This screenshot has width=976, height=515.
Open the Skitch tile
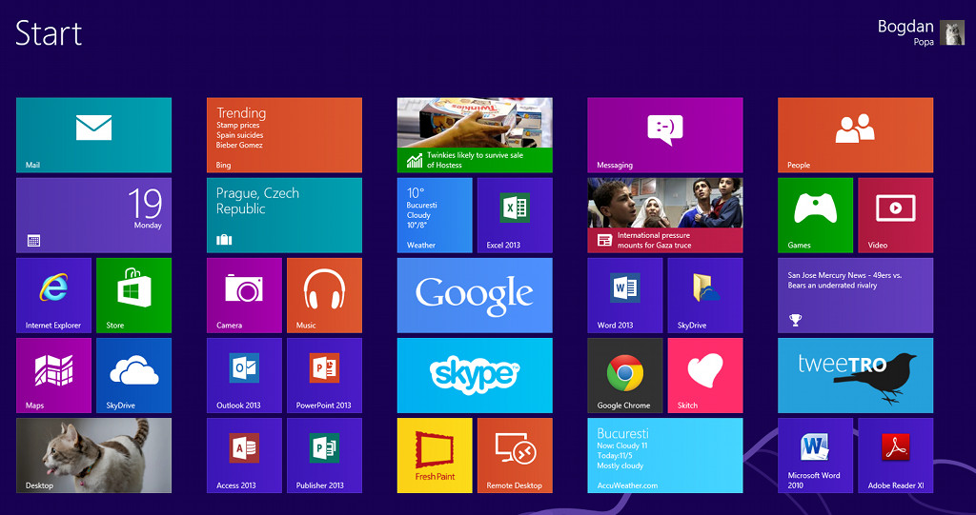[x=705, y=376]
